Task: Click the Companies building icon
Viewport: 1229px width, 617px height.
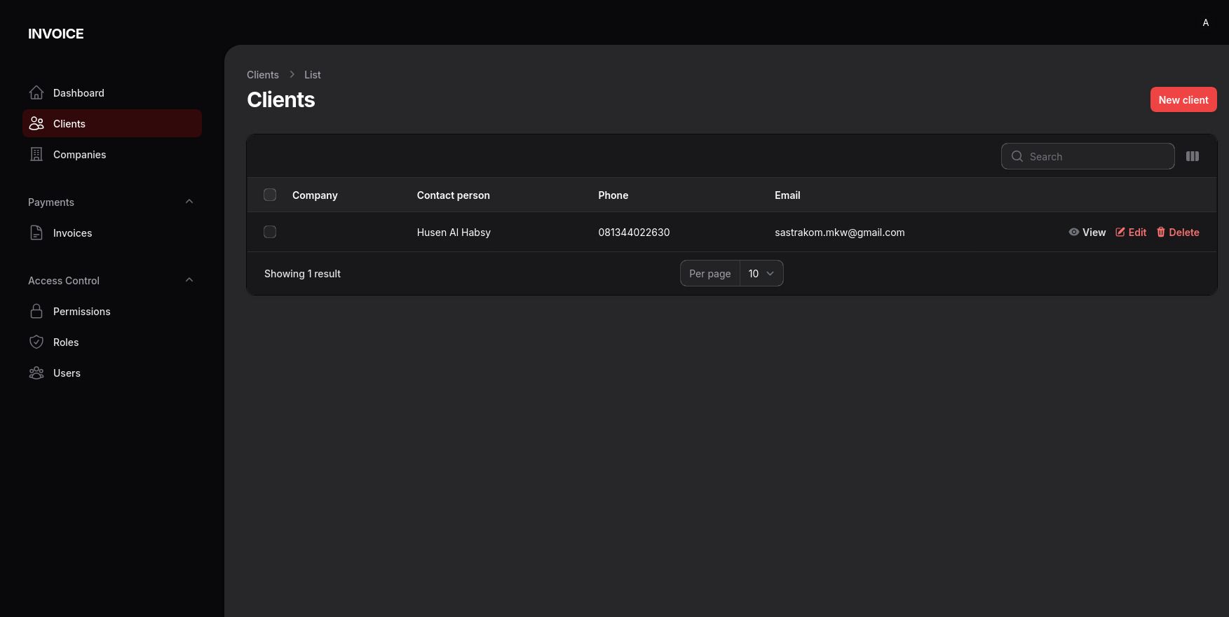Action: (36, 155)
